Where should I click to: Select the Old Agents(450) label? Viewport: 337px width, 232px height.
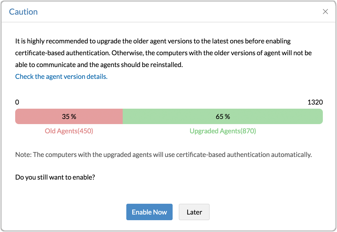[x=69, y=131]
